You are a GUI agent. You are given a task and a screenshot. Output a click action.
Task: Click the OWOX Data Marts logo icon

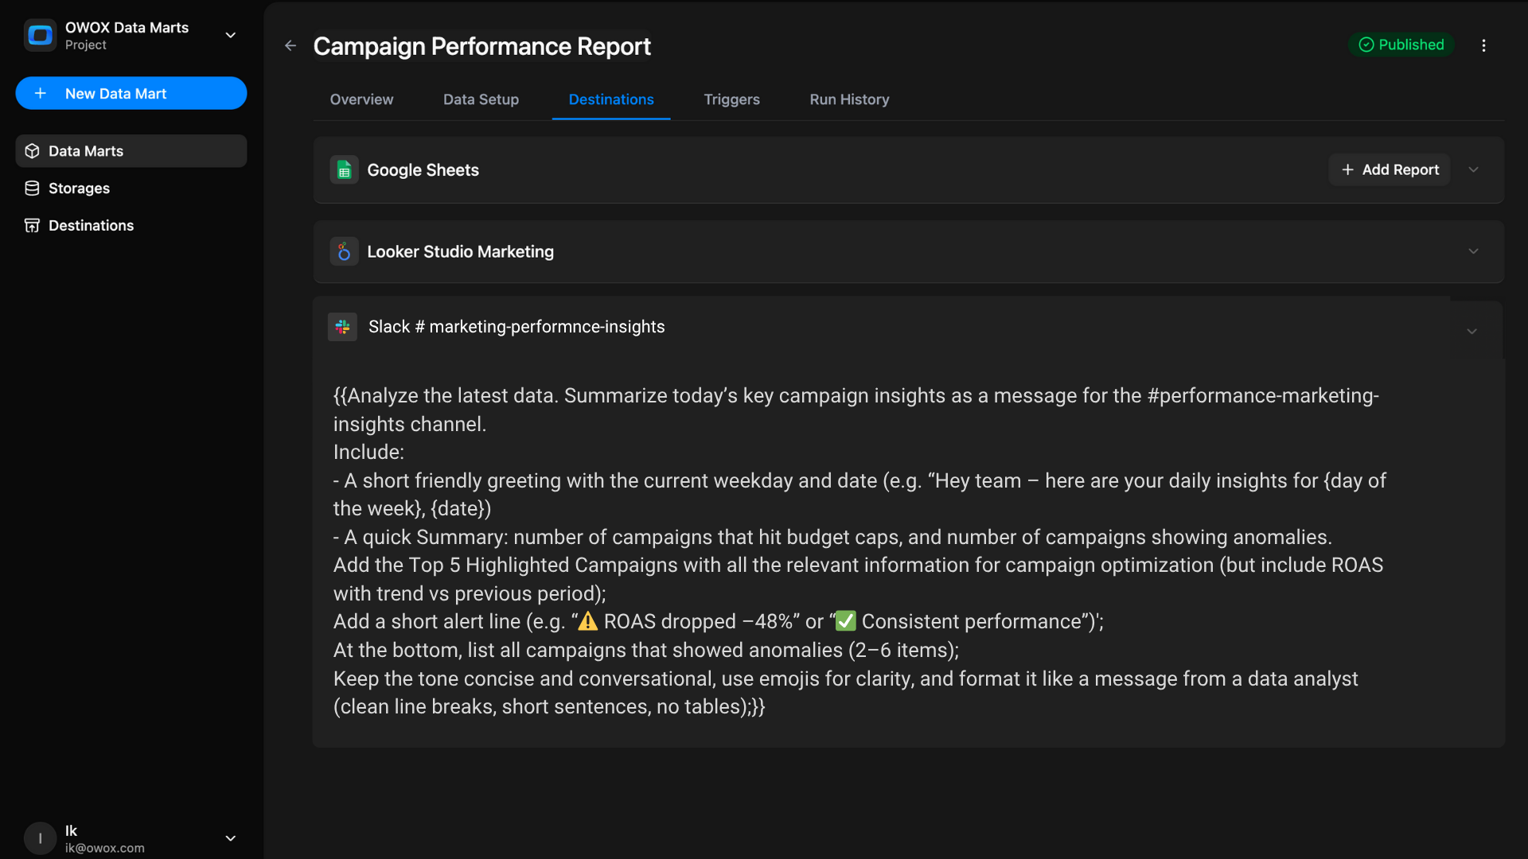pos(40,35)
